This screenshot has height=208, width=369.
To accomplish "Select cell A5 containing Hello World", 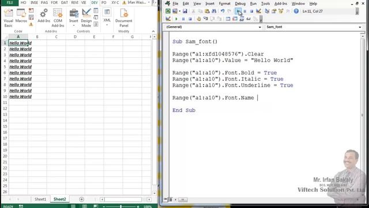I will point(18,67).
